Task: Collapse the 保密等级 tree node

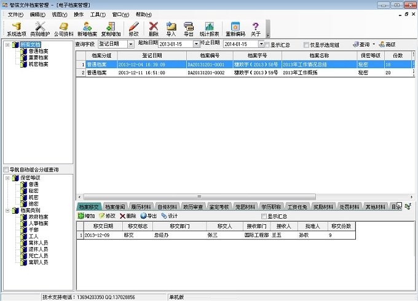Action: click(x=7, y=178)
